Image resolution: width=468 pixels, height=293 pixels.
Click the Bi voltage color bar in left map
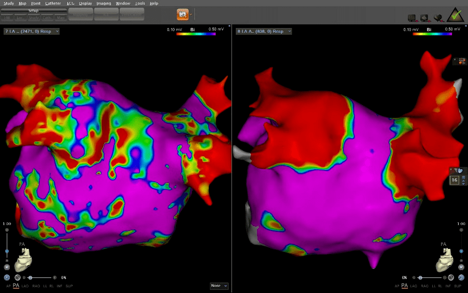coord(196,34)
